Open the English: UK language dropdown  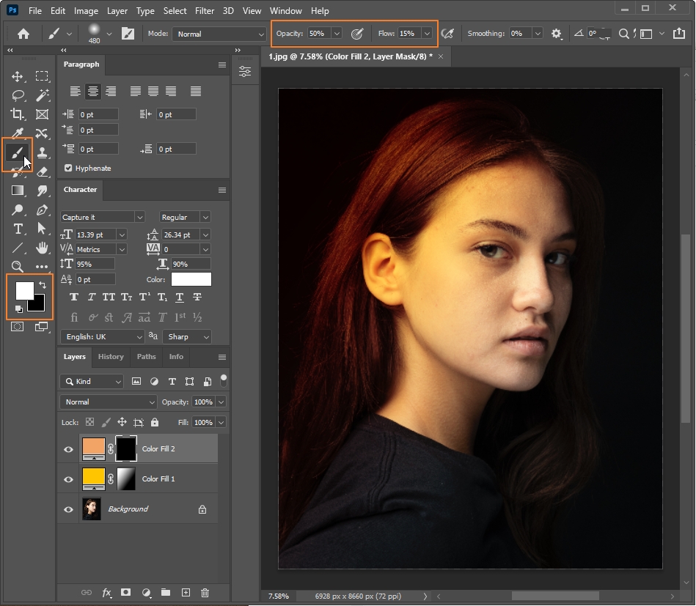[103, 336]
